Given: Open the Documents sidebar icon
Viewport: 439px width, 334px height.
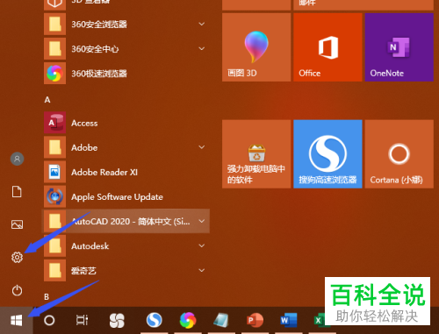Looking at the screenshot, I should (x=17, y=192).
